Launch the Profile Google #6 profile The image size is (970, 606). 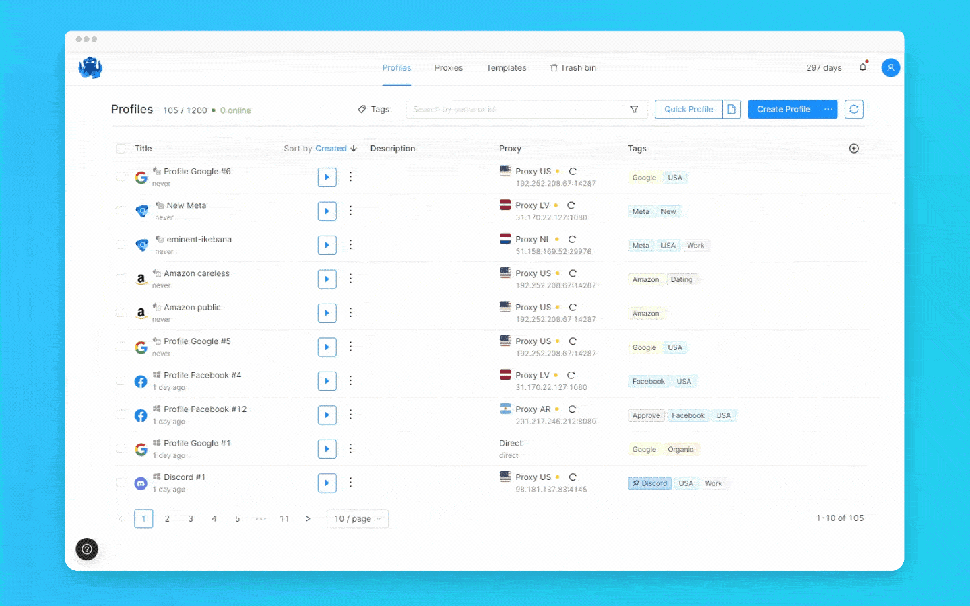(x=327, y=176)
